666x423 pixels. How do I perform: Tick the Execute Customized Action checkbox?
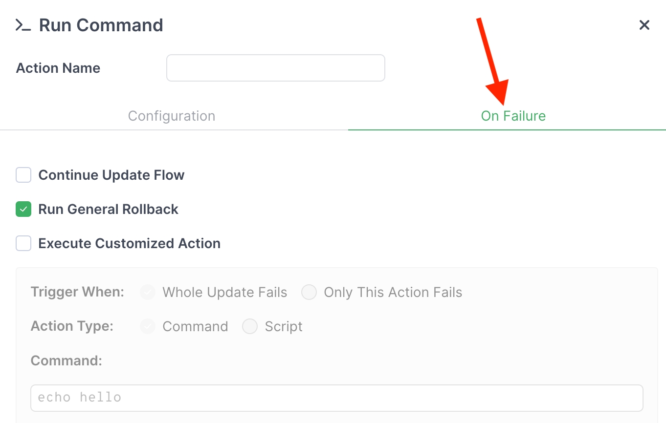pyautogui.click(x=23, y=243)
